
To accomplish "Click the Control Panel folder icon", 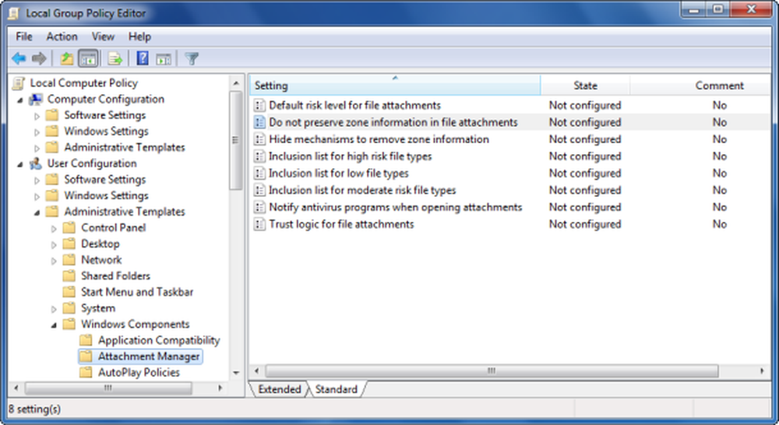I will pyautogui.click(x=69, y=228).
